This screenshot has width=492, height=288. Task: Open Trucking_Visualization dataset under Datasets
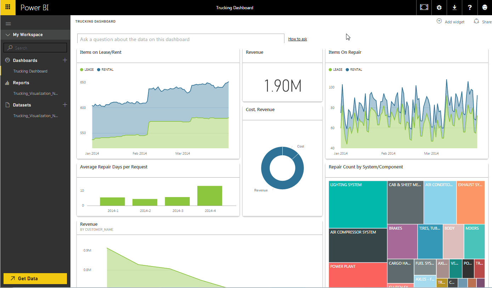coord(35,116)
